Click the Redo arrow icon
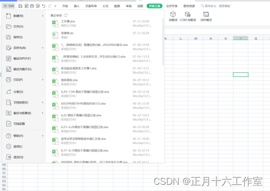 pos(49,6)
